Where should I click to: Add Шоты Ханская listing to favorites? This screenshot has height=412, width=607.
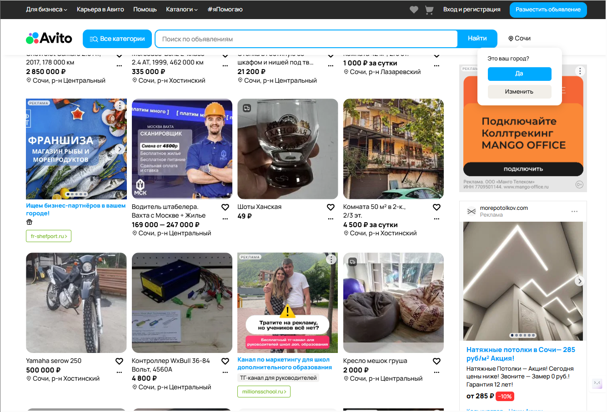click(331, 207)
